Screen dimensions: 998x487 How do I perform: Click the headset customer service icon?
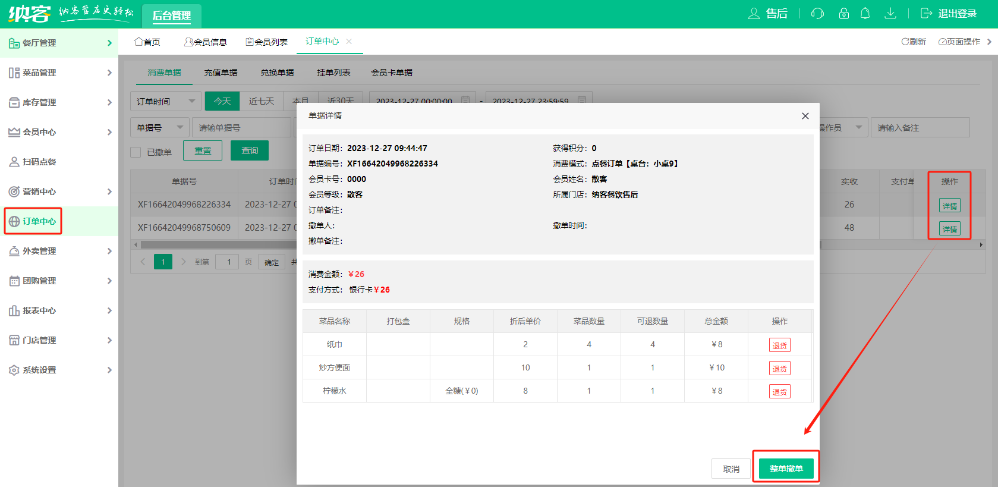point(817,13)
